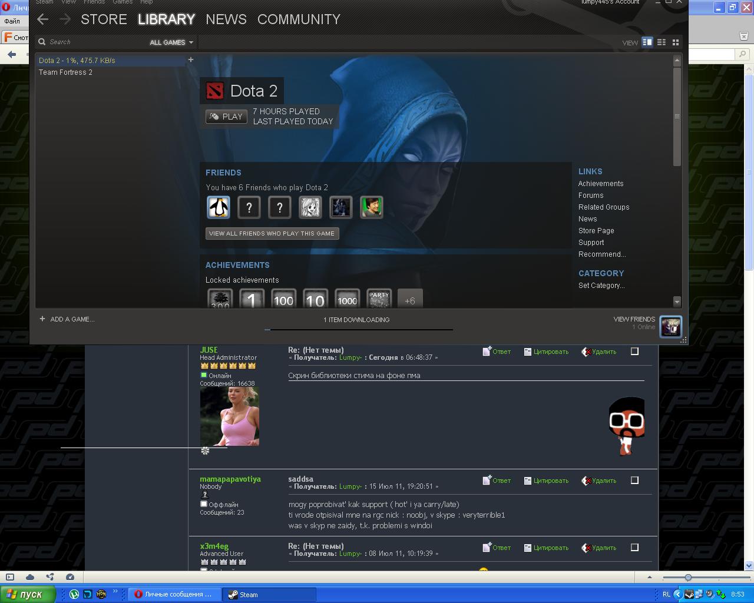This screenshot has width=754, height=603.
Task: Go forward with the Steam forward arrow
Action: 65,19
